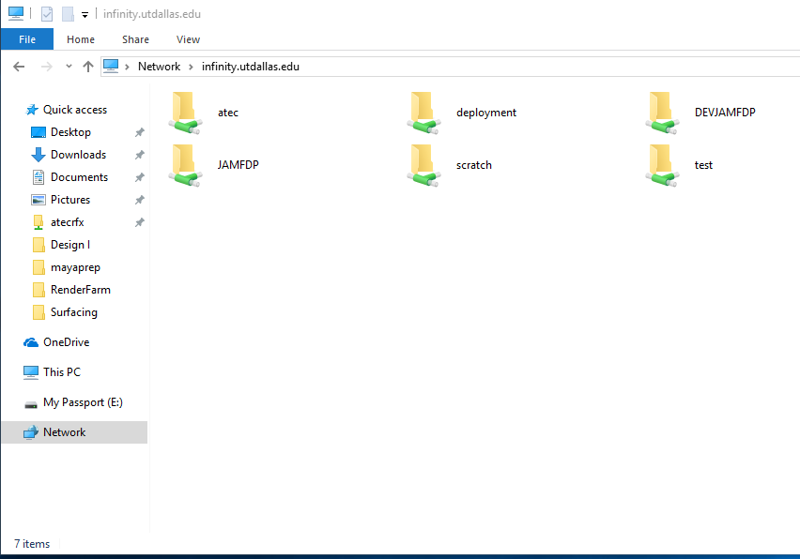Go back using the Back arrow

tap(19, 67)
